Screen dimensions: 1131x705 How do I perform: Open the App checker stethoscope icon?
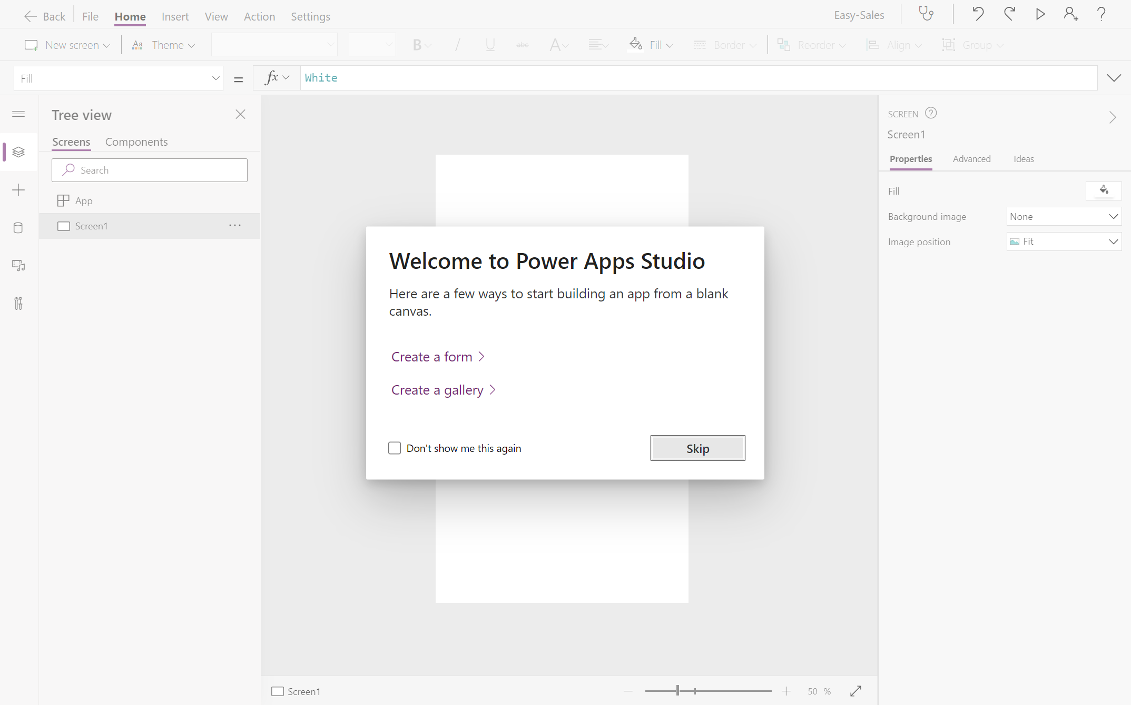[926, 14]
